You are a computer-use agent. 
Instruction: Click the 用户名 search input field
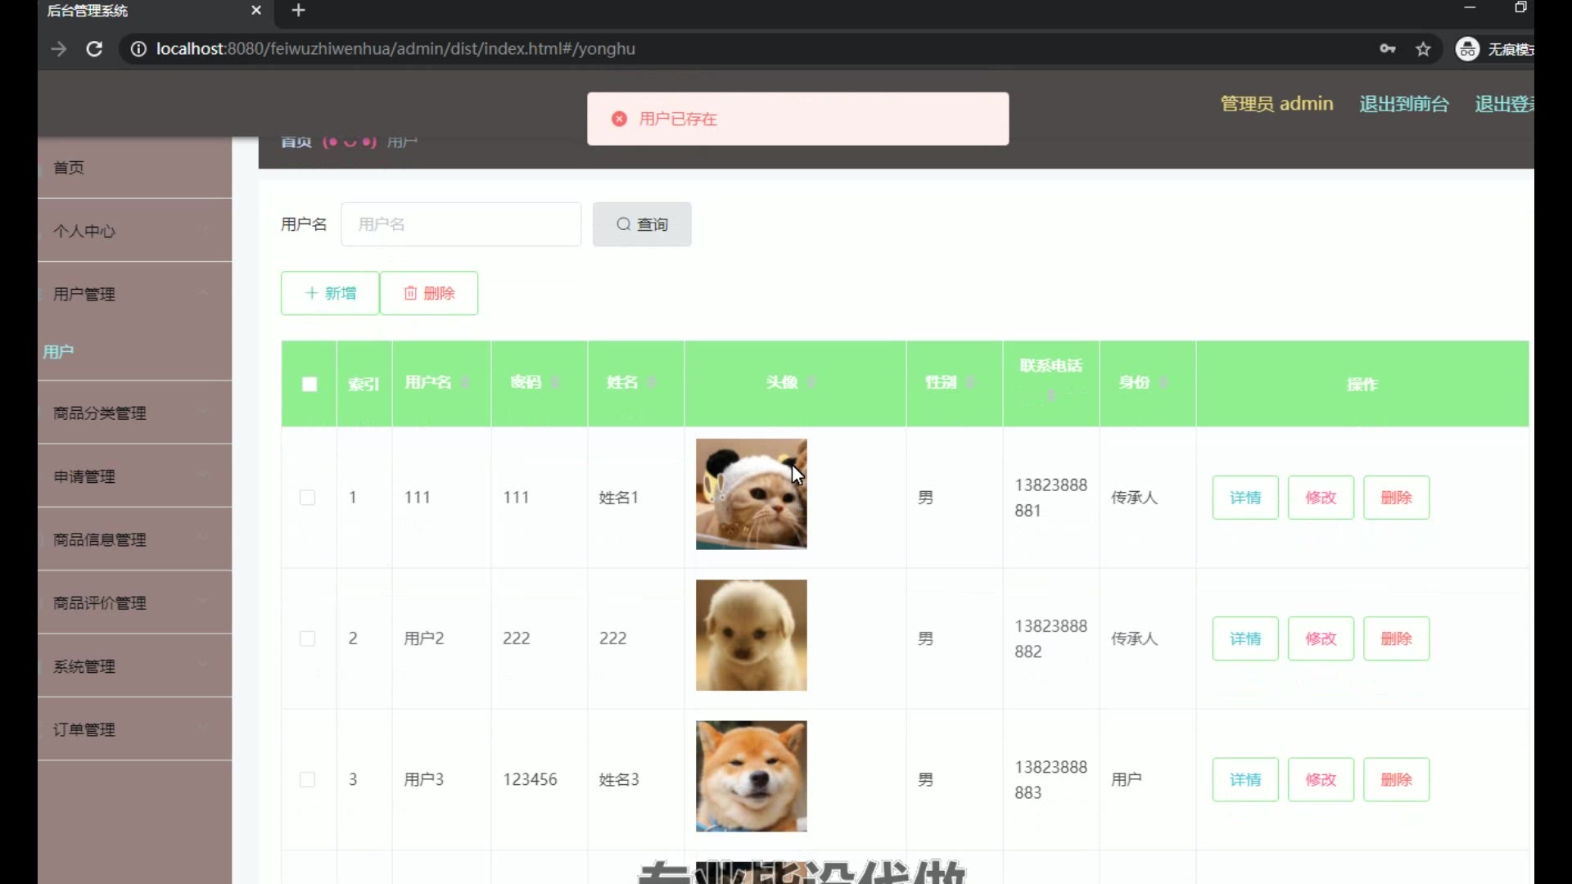click(461, 224)
